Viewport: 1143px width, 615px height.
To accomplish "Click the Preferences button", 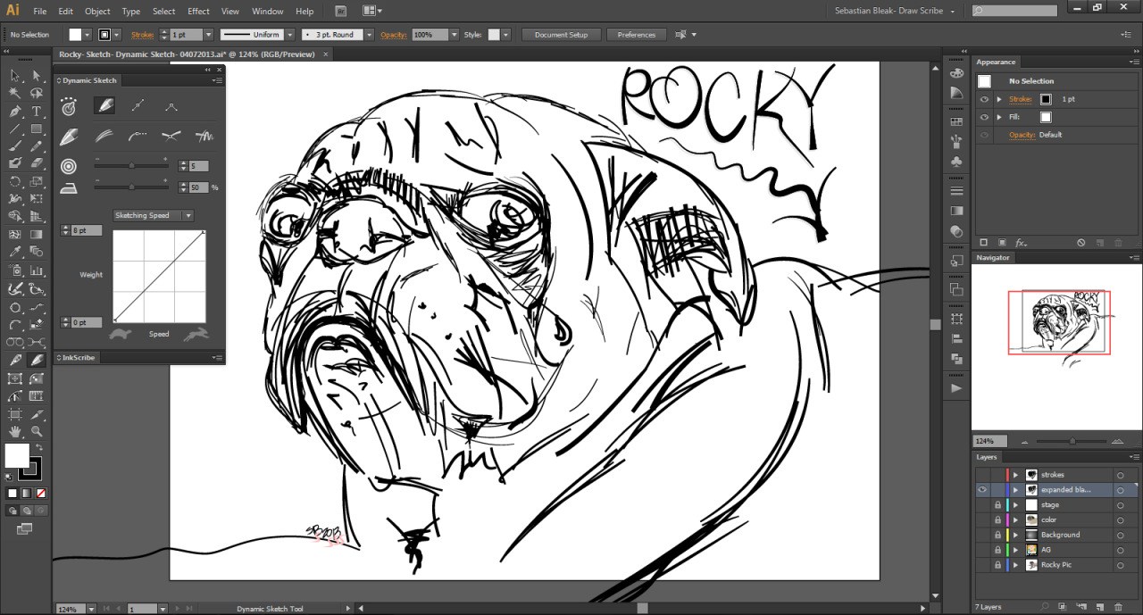I will coord(636,35).
